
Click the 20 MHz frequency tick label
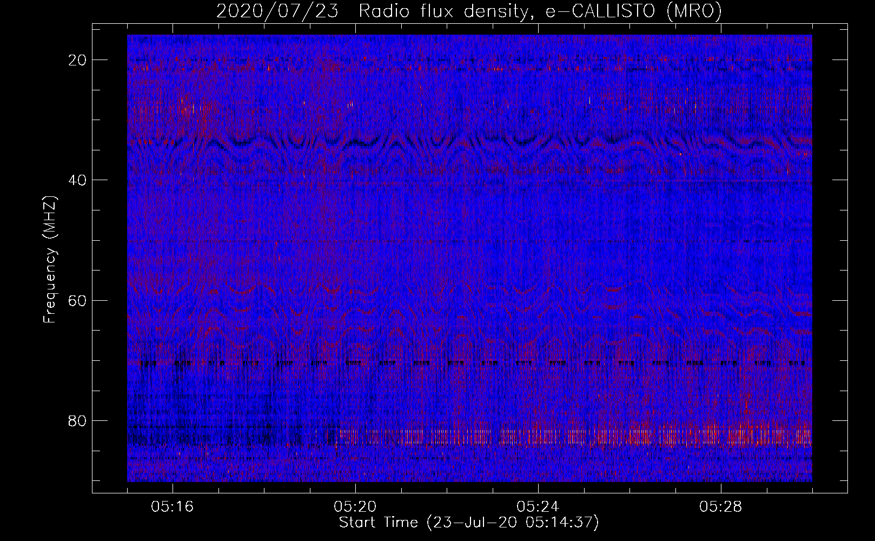point(78,60)
